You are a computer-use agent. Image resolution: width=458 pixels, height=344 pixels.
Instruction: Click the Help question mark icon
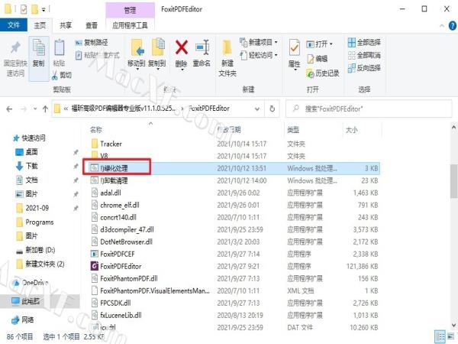click(453, 26)
